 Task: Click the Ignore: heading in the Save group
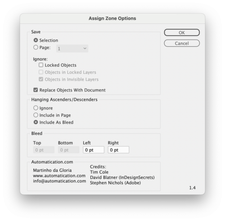click(40, 59)
